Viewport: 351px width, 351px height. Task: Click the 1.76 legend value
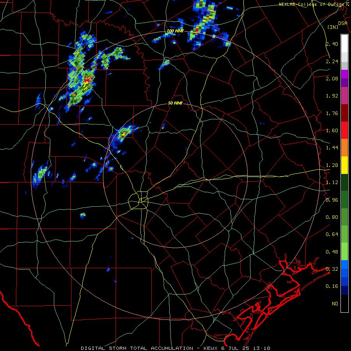(x=332, y=113)
